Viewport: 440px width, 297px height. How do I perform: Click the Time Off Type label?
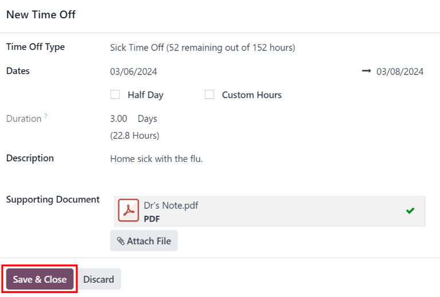pos(36,47)
